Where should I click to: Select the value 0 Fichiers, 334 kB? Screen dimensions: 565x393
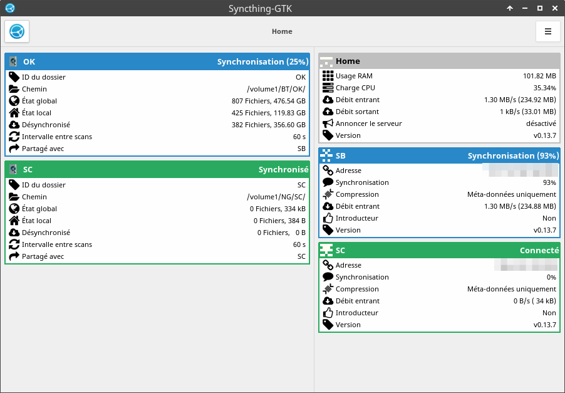277,209
